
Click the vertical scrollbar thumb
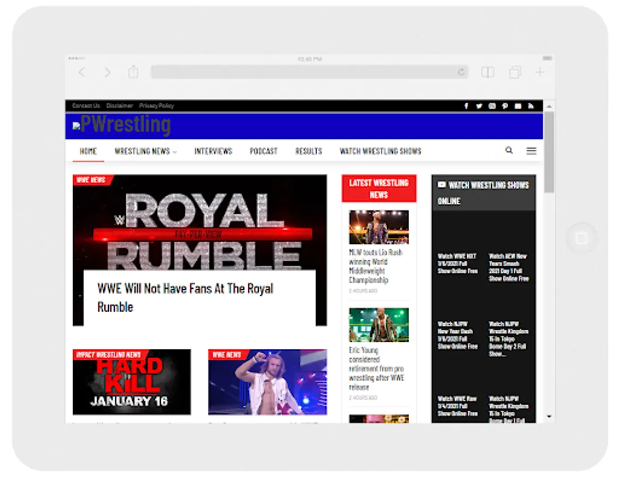[x=549, y=152]
